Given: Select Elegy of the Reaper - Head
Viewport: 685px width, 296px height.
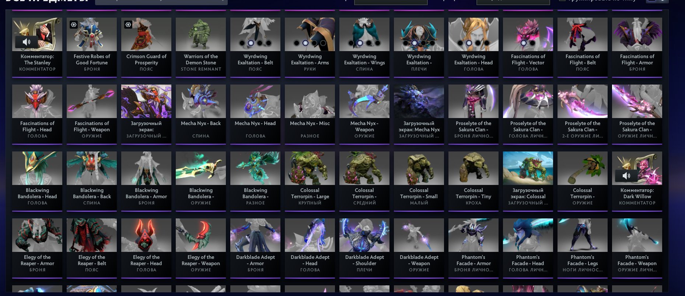Looking at the screenshot, I should 146,248.
